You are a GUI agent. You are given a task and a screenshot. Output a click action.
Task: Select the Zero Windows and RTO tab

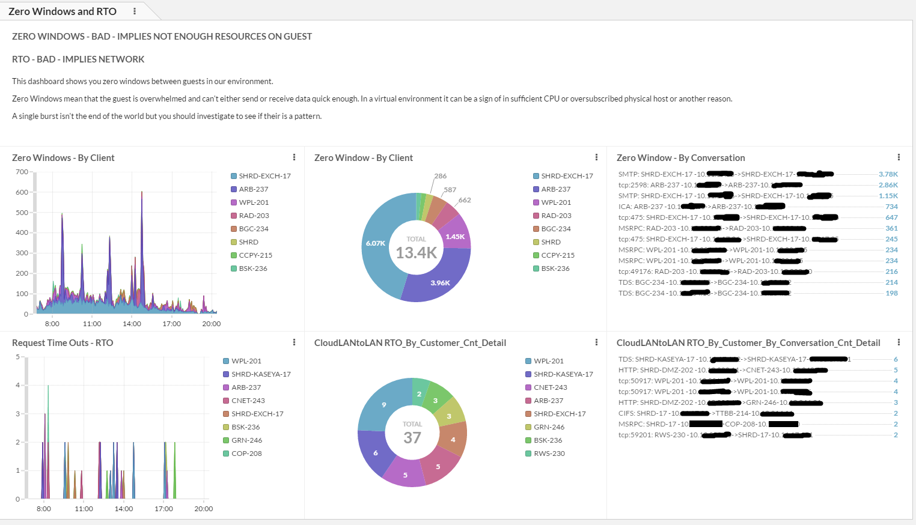(x=63, y=11)
